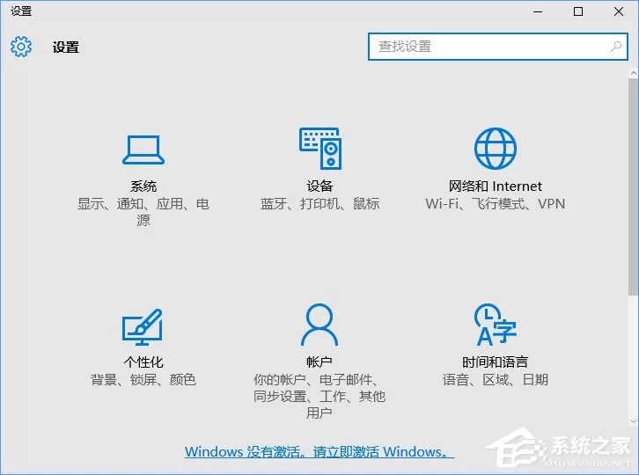Screen dimensions: 639x475
Task: Maximize the 设置 window
Action: tap(578, 11)
